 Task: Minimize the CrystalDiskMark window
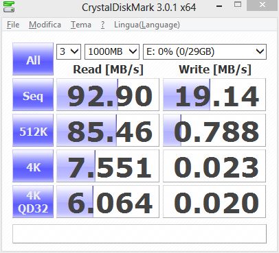(x=219, y=5)
